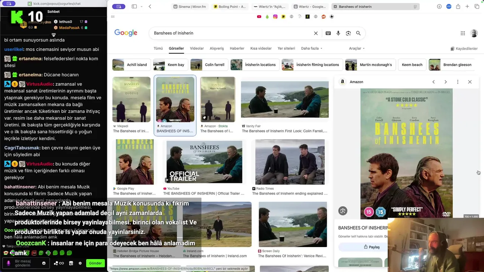Open the Kick chat shop icon
The height and width of the screenshot is (272, 484).
pyautogui.click(x=71, y=263)
